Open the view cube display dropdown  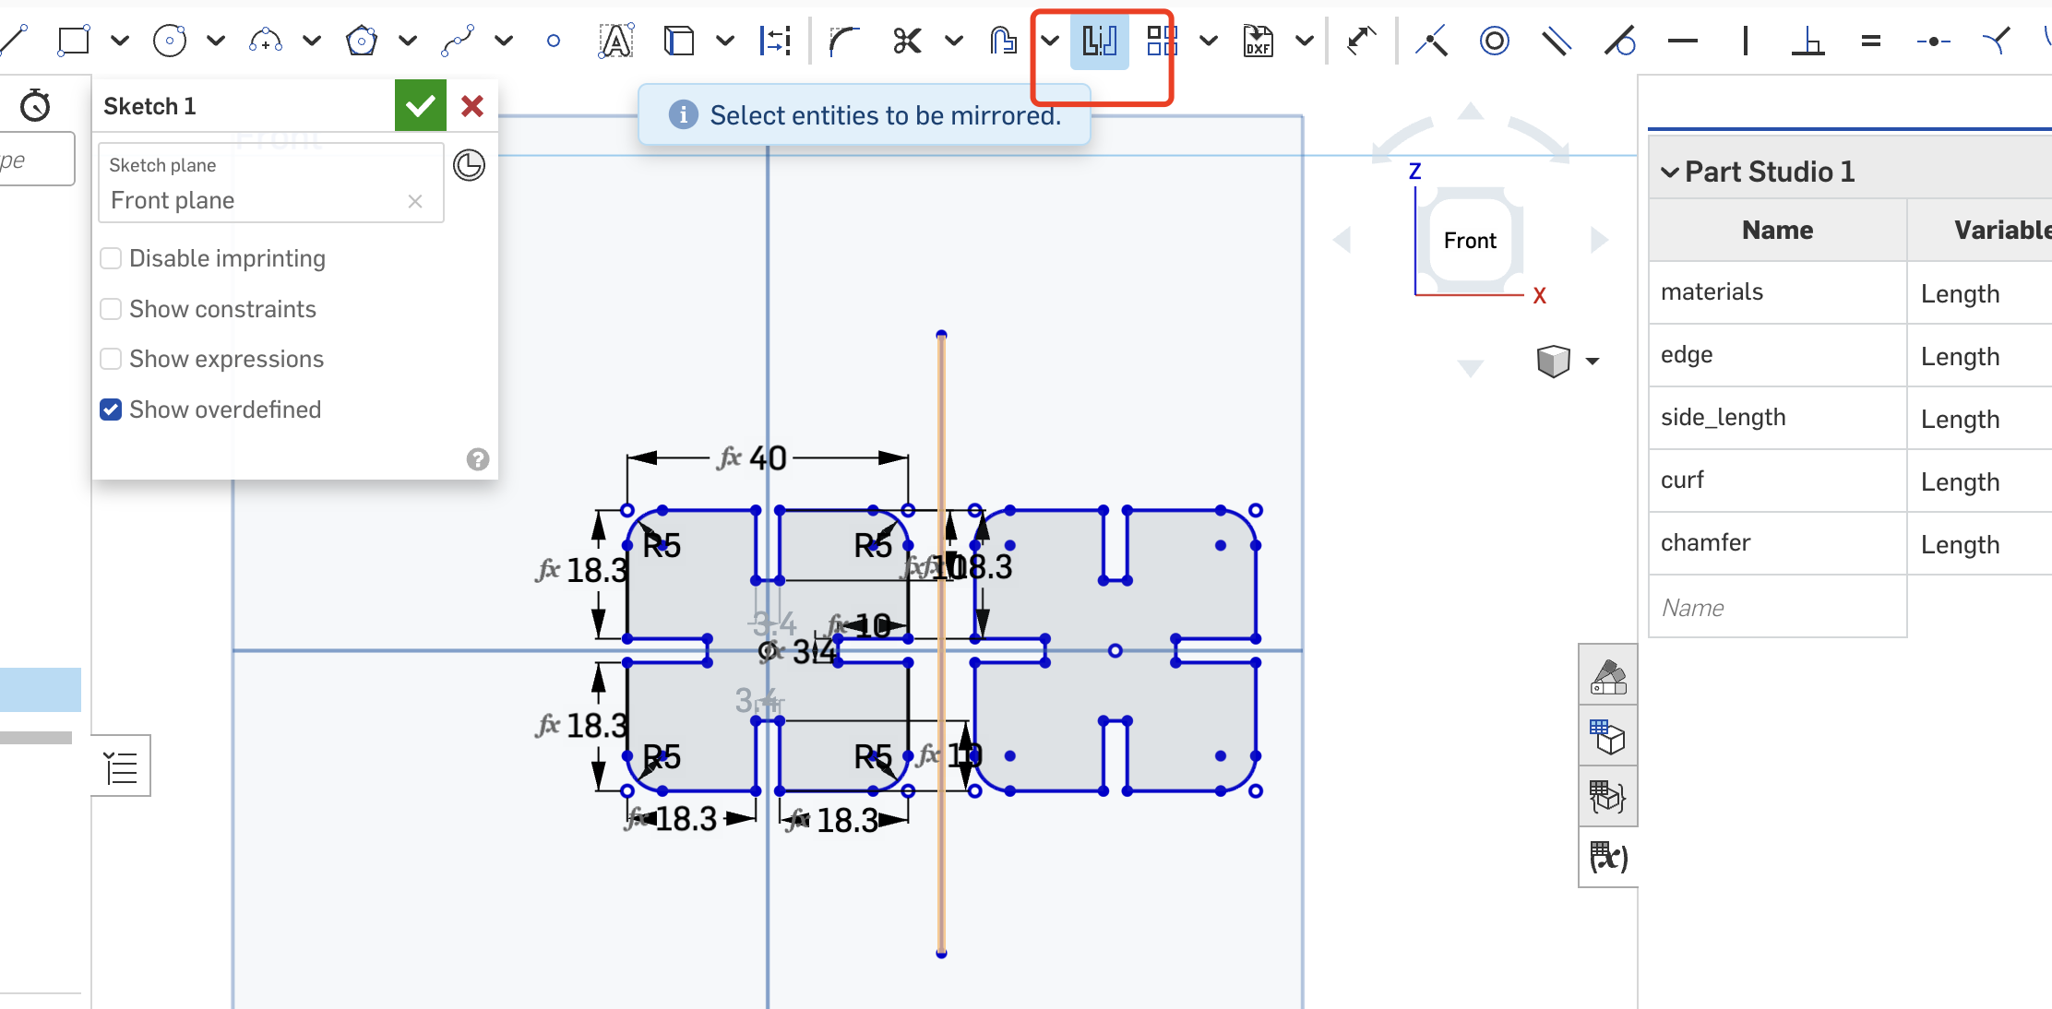click(1593, 361)
